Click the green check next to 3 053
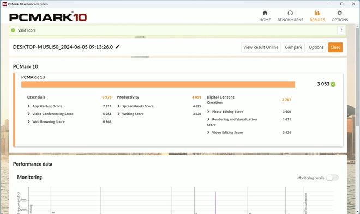This screenshot has width=360, height=214. click(x=333, y=84)
